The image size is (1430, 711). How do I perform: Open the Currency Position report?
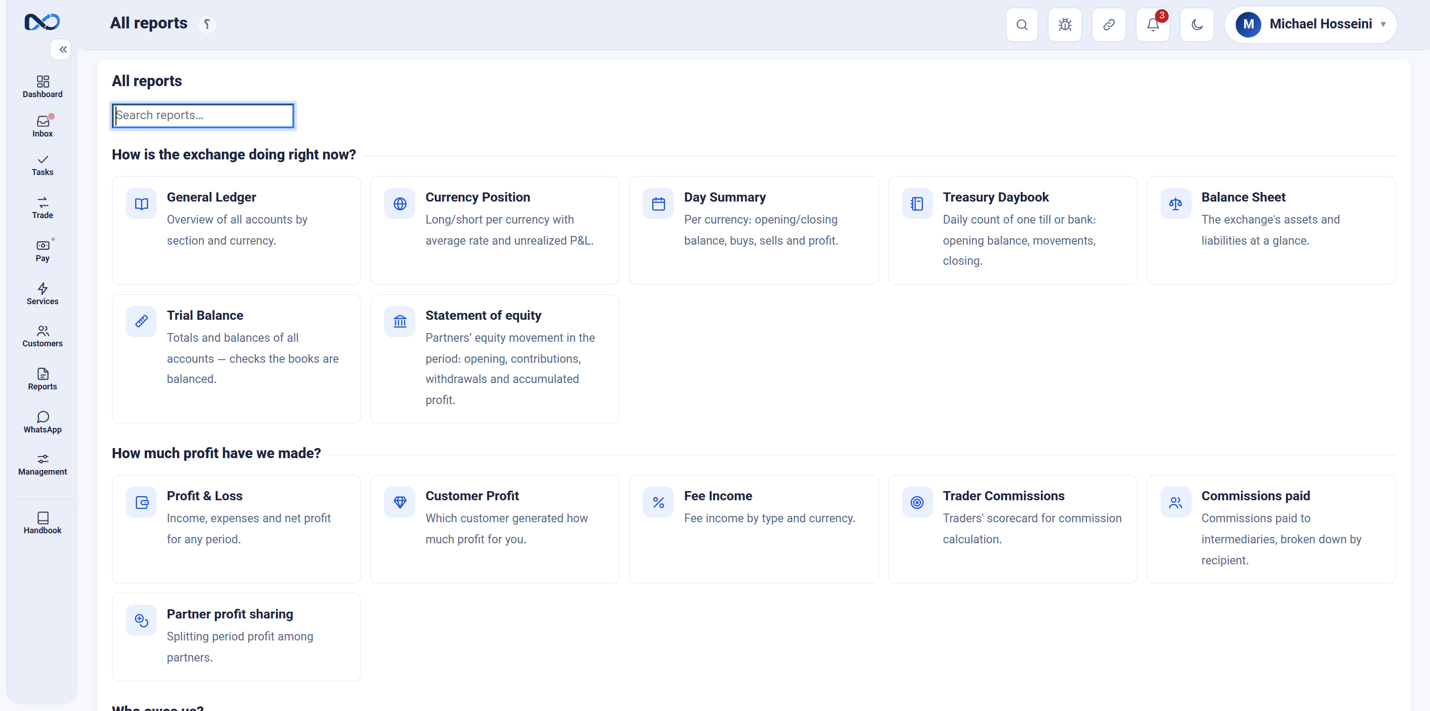coord(495,230)
